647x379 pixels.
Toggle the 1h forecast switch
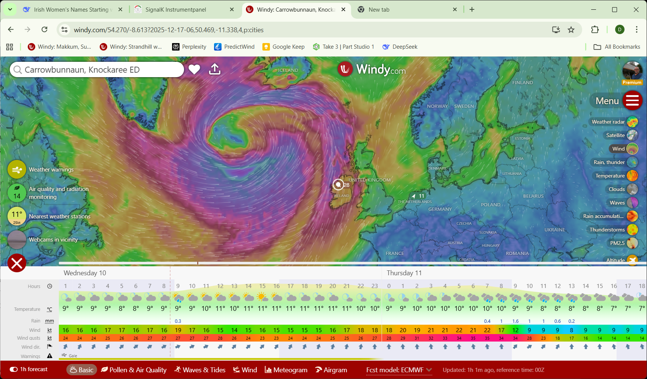point(14,369)
